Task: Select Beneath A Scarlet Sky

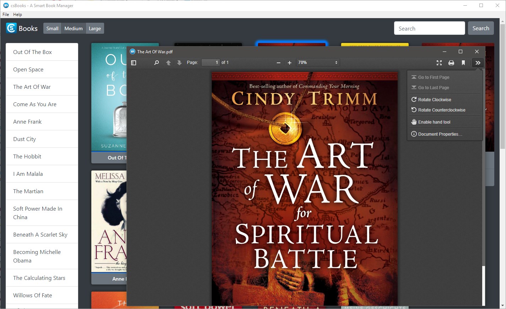Action: point(42,235)
